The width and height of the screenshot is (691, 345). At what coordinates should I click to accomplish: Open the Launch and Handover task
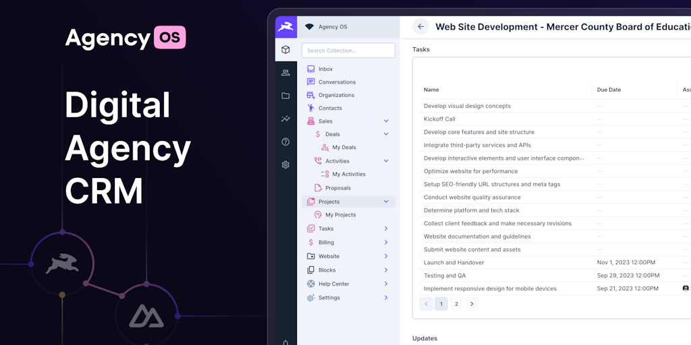(454, 263)
